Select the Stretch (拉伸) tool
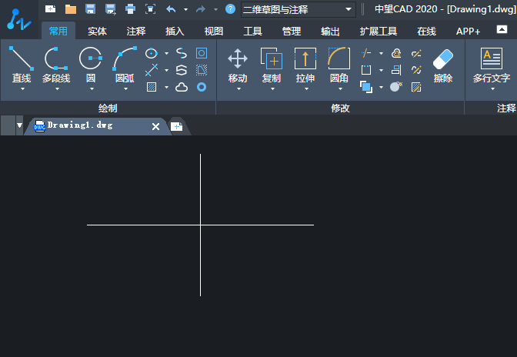 (305, 65)
